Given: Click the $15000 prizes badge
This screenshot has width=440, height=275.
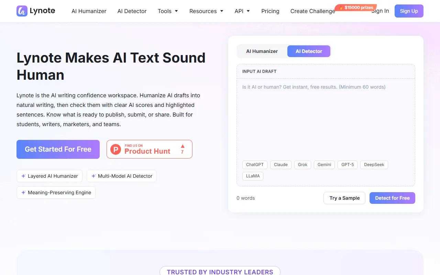Looking at the screenshot, I should (x=356, y=8).
